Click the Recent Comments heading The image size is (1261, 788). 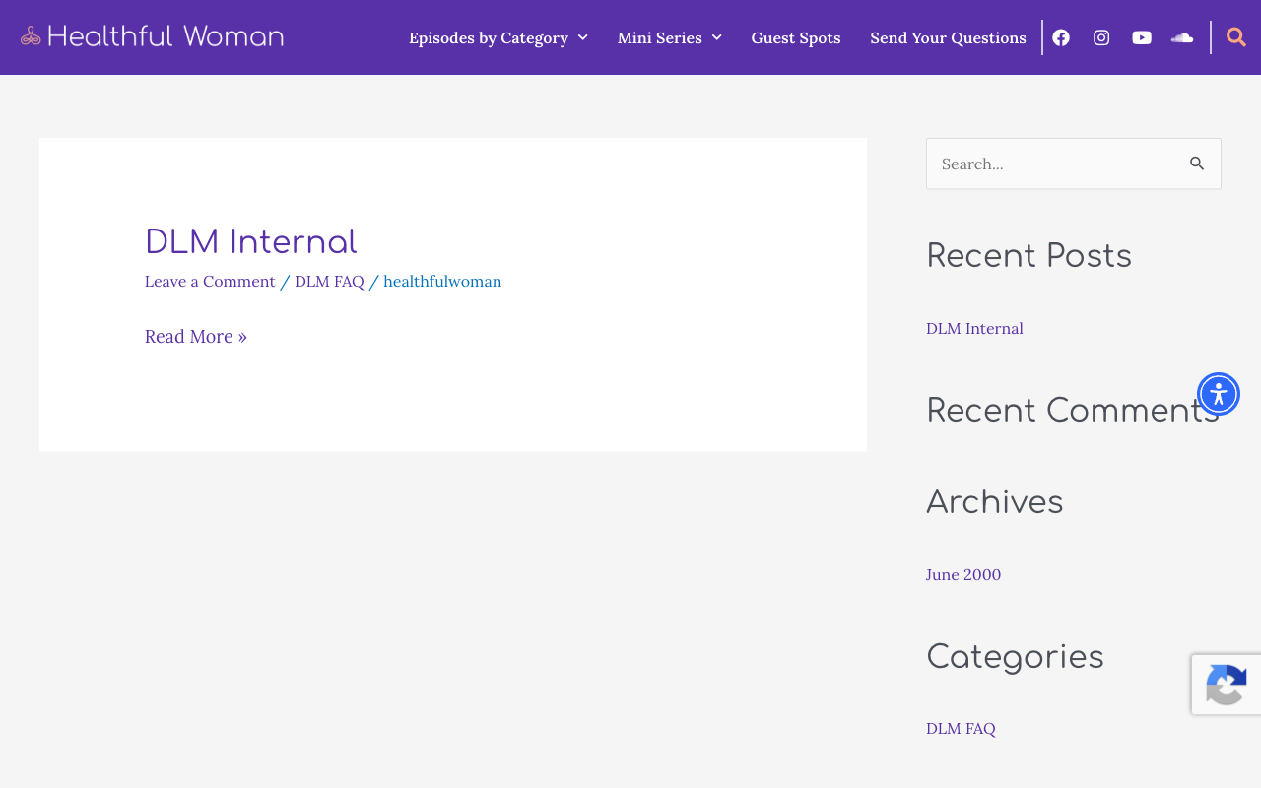tap(1073, 411)
